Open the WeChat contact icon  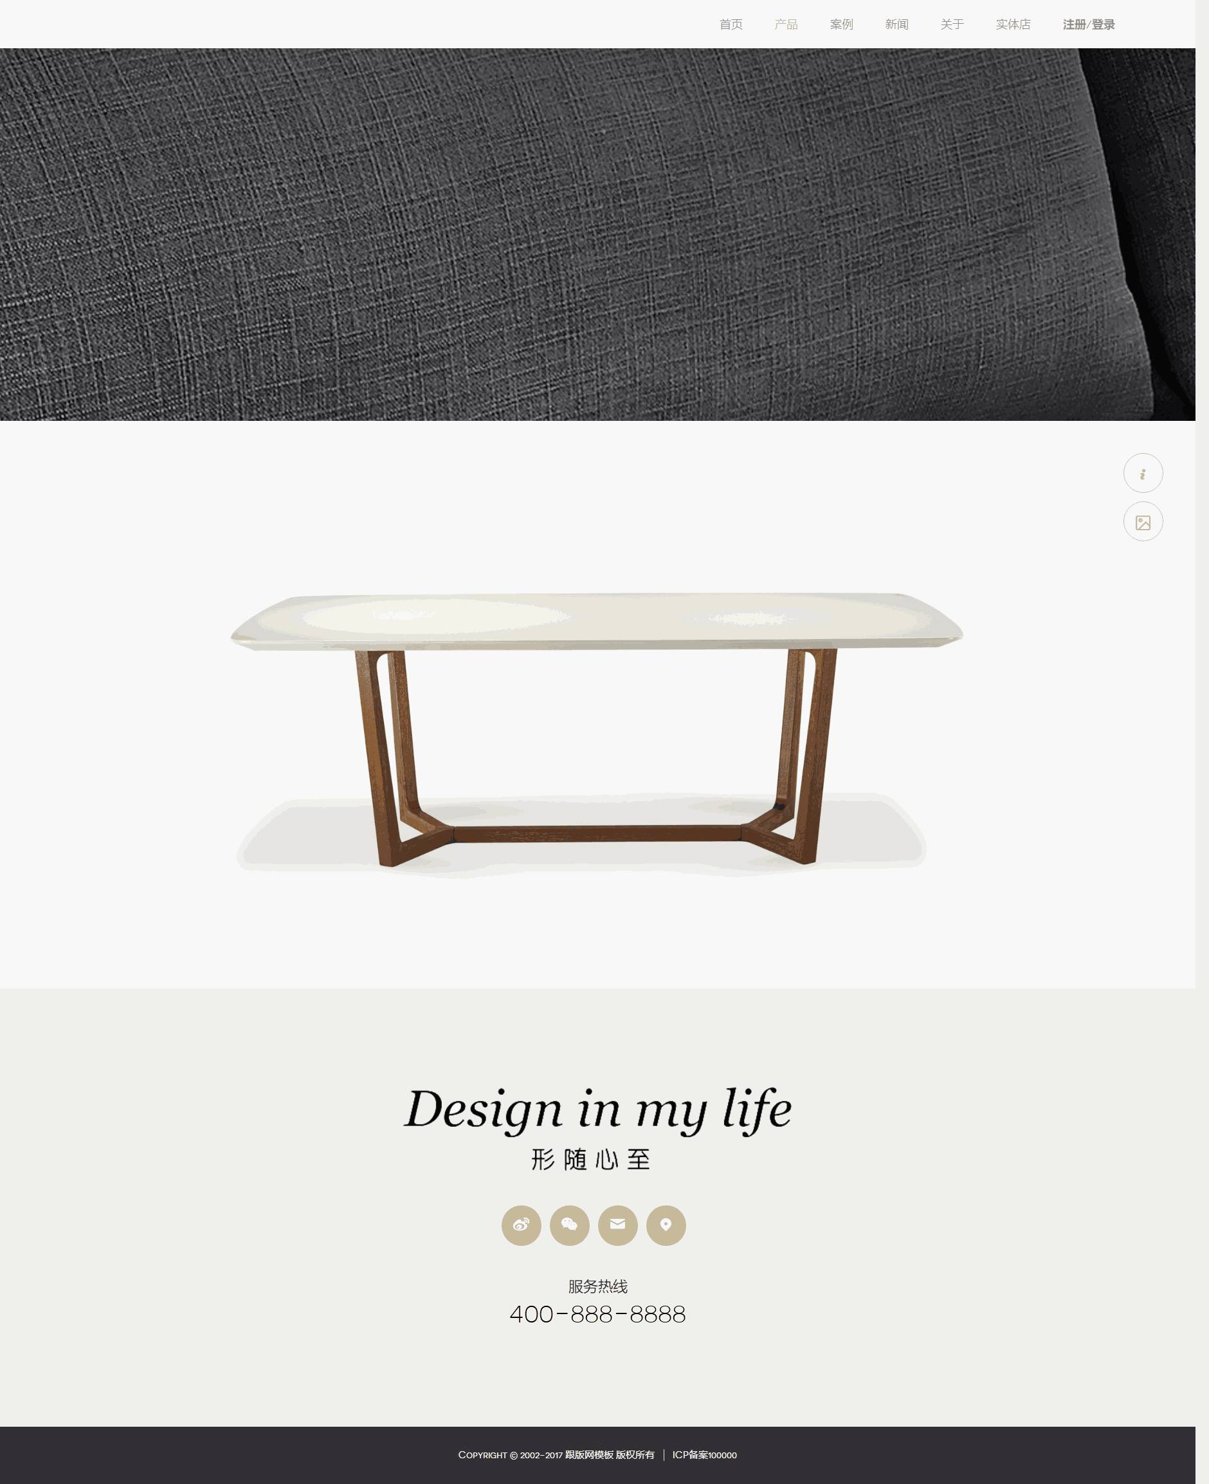pos(570,1225)
